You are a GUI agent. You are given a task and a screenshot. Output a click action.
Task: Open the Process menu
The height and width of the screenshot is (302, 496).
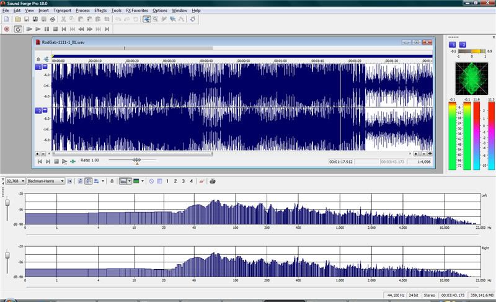point(82,11)
